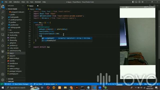Open babel.config.js file

pos(14,58)
